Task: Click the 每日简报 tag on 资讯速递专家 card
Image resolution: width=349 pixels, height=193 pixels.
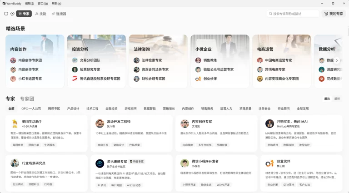Action: (117, 185)
